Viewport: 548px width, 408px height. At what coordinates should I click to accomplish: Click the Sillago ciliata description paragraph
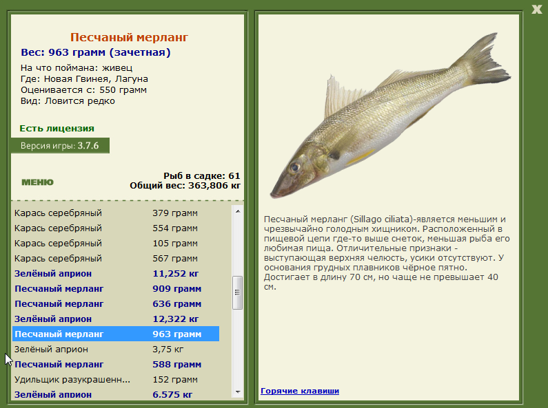(x=386, y=253)
